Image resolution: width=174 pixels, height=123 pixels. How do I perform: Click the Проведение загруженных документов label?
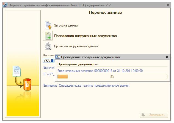point(85,36)
